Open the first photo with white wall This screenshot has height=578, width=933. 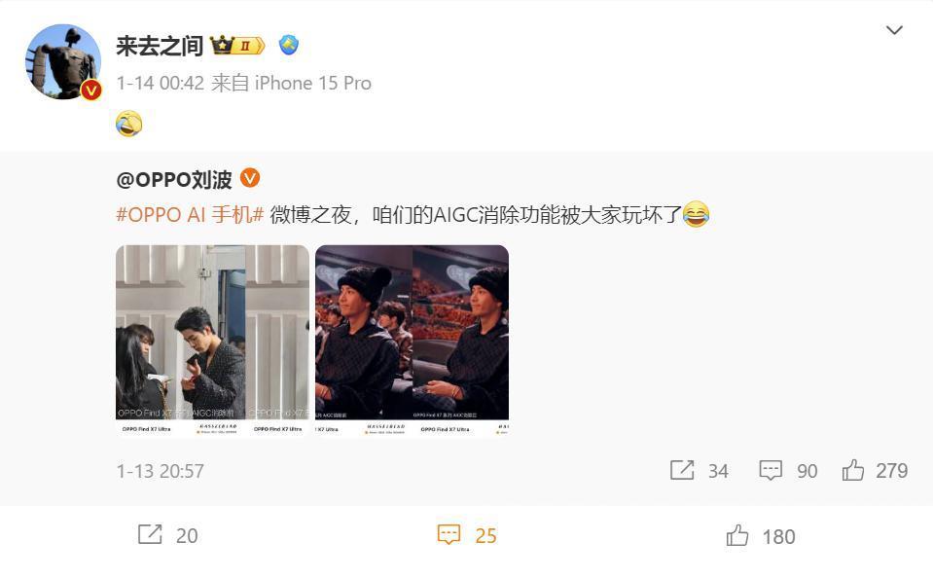click(212, 342)
